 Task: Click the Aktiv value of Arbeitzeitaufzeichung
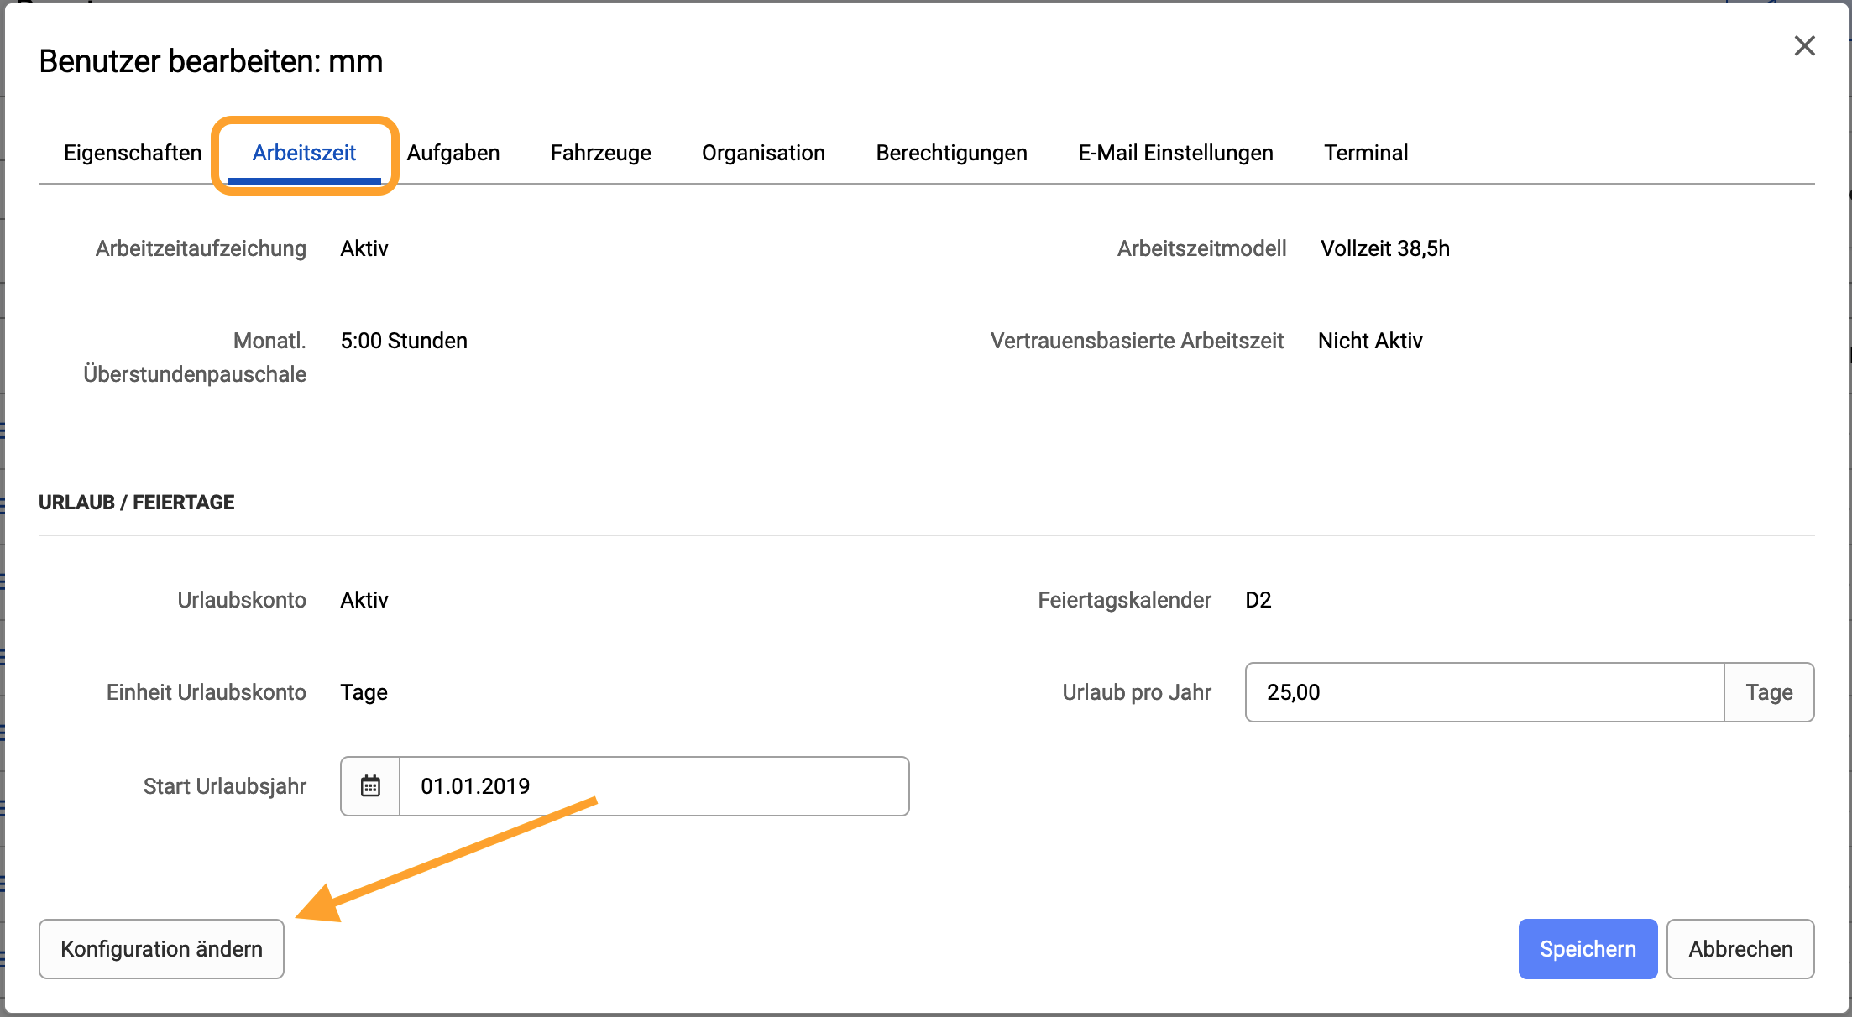pyautogui.click(x=364, y=248)
